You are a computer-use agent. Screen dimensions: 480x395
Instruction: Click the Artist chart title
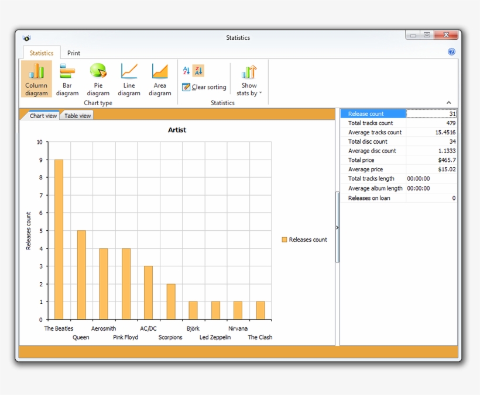tap(177, 130)
